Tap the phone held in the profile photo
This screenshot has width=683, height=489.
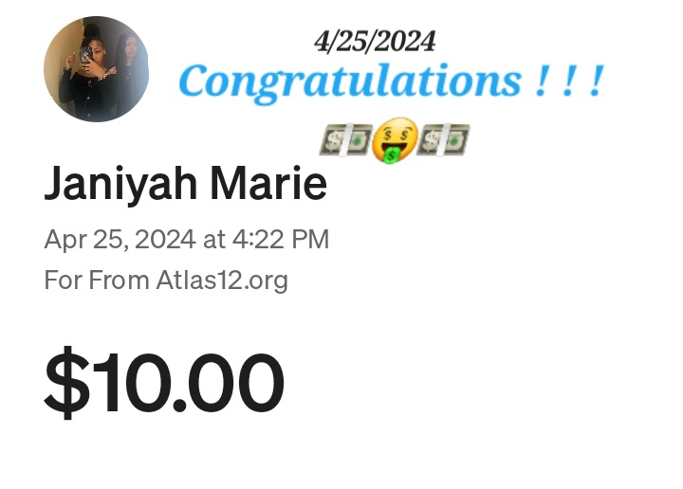(85, 56)
